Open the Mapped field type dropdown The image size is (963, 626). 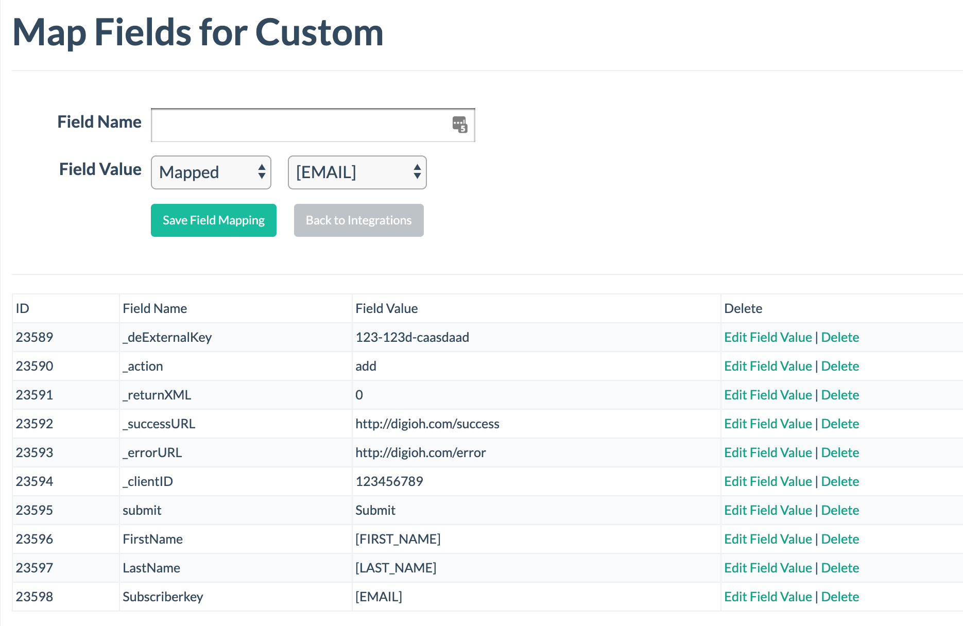pyautogui.click(x=211, y=172)
